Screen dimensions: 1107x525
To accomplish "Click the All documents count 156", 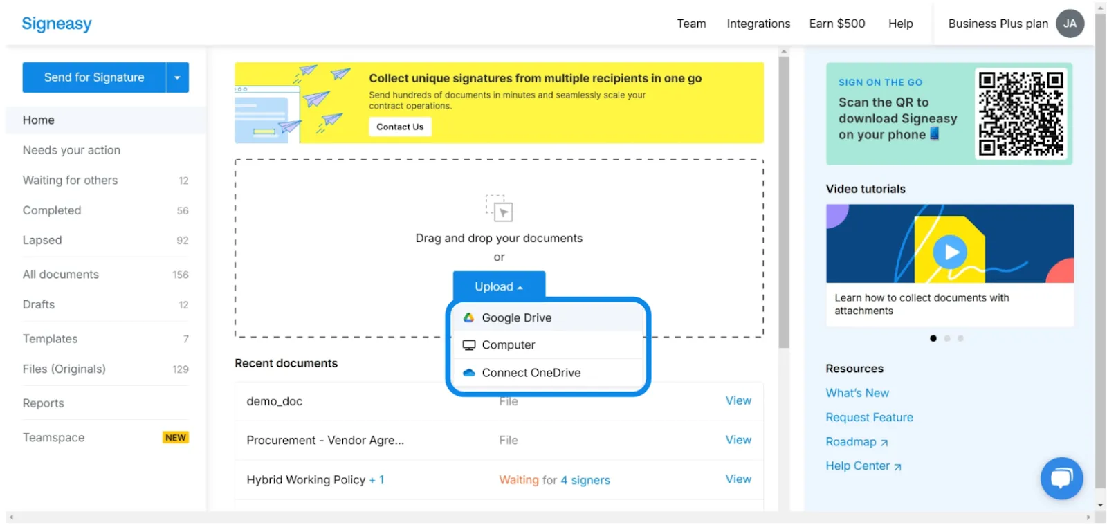I will click(x=181, y=275).
